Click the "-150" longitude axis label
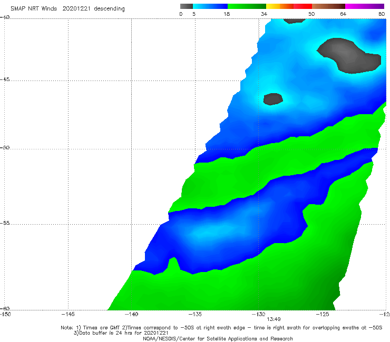The height and width of the screenshot is (342, 390). coord(5,314)
